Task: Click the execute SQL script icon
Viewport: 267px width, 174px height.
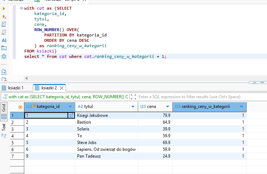Action: [4, 24]
